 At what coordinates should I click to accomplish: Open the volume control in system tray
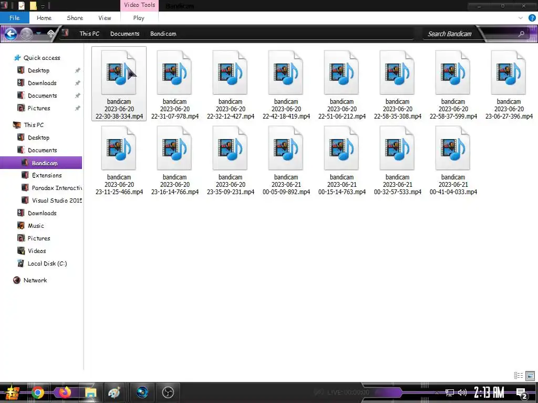[x=462, y=393]
